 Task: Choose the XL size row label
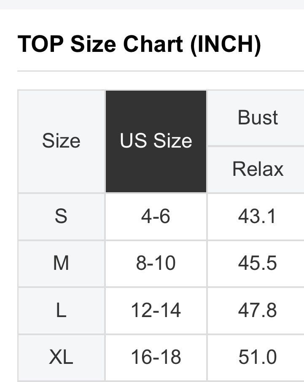[61, 358]
